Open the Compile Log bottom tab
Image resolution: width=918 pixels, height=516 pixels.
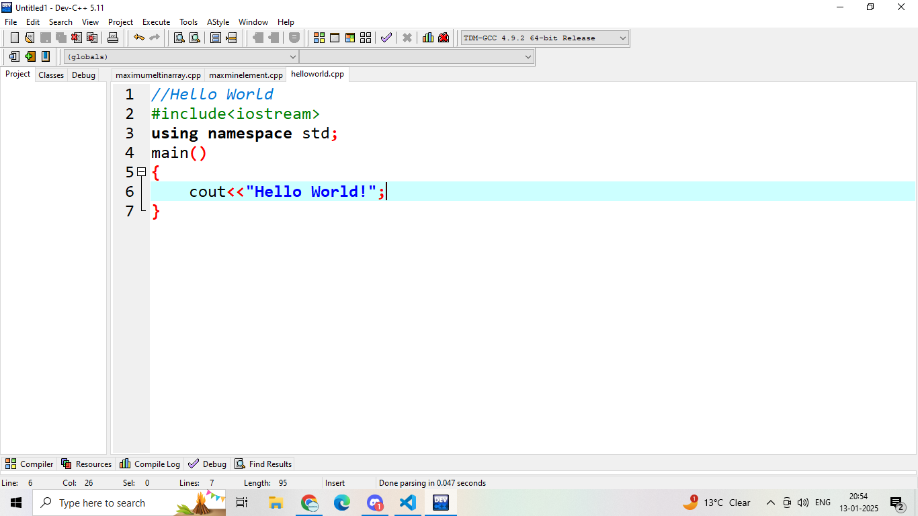coord(150,464)
